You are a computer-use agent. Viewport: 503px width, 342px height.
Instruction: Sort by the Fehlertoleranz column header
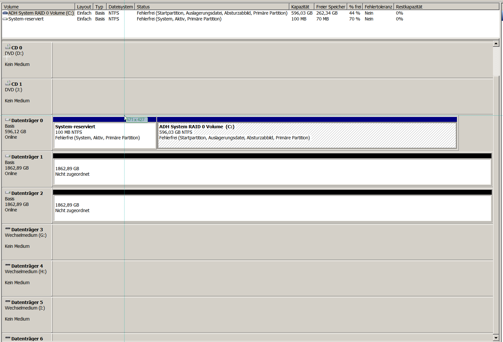(x=378, y=6)
